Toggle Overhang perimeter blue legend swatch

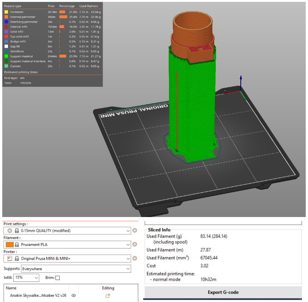click(x=6, y=22)
